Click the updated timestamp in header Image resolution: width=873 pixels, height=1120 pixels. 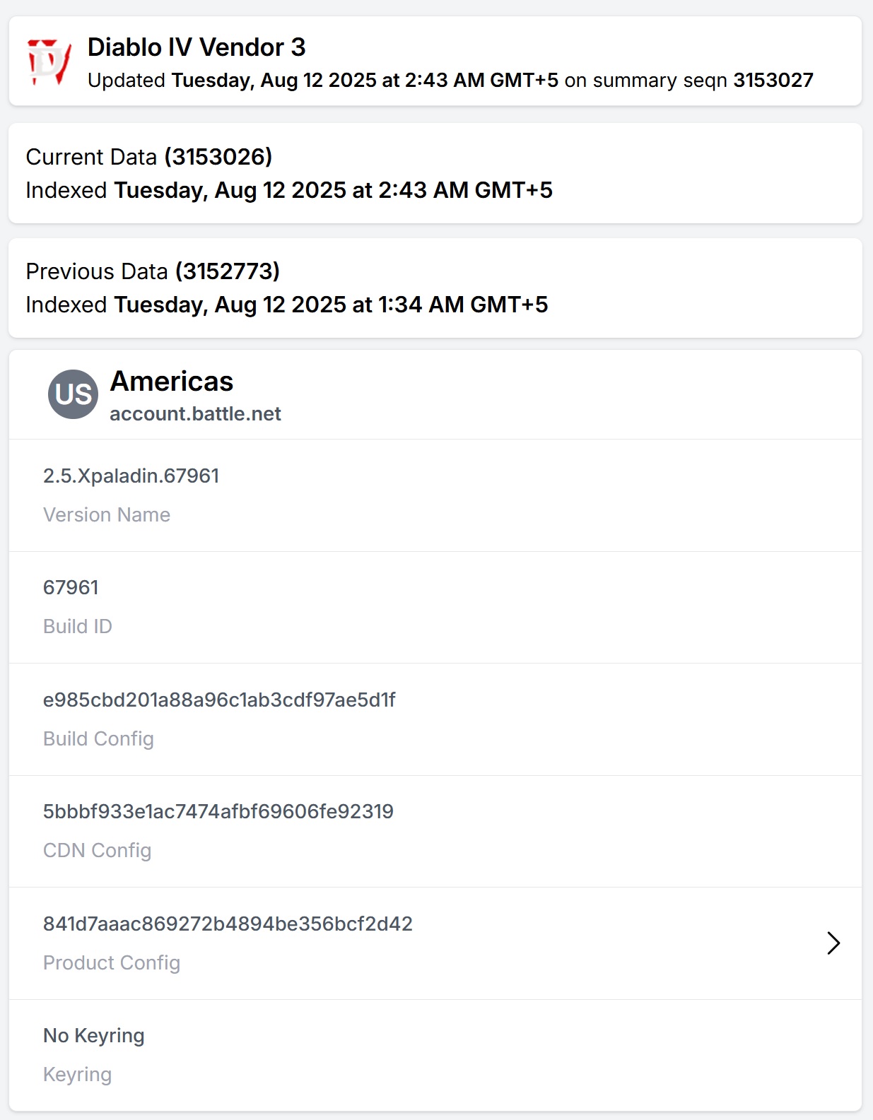tap(365, 81)
